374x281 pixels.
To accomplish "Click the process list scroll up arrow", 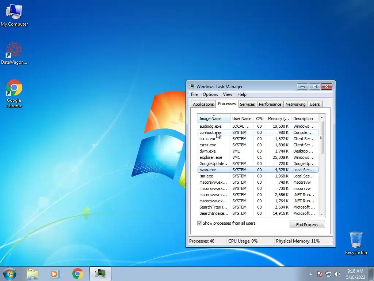I will click(322, 117).
